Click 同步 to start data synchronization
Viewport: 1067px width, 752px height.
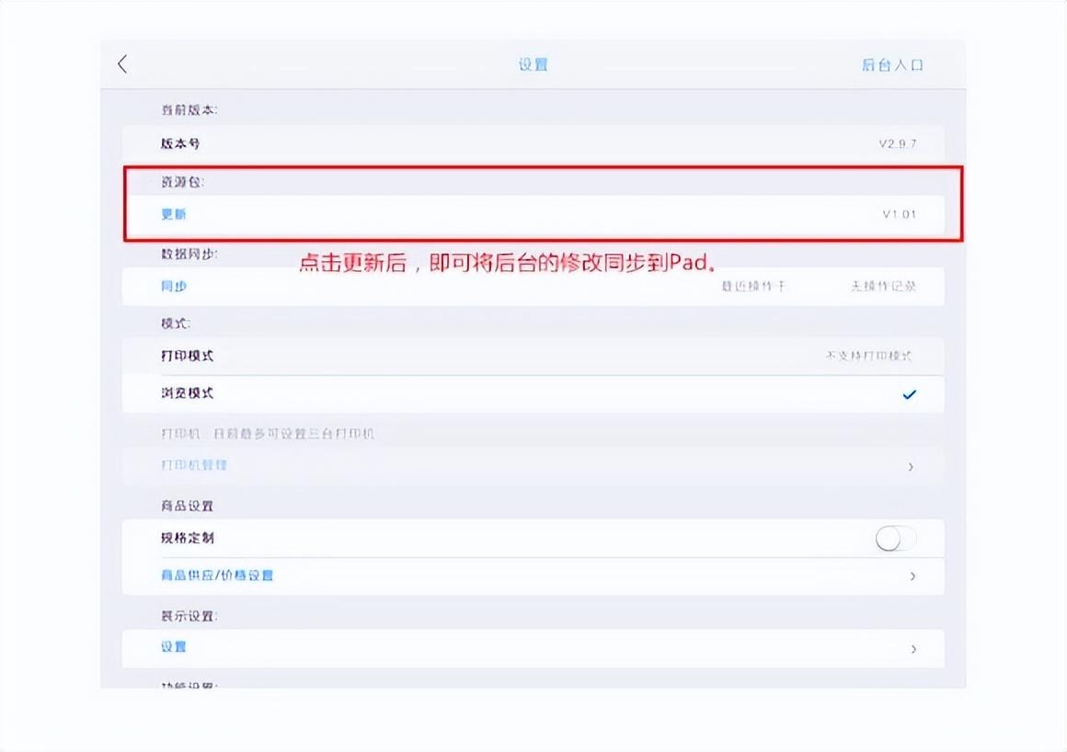coord(175,286)
